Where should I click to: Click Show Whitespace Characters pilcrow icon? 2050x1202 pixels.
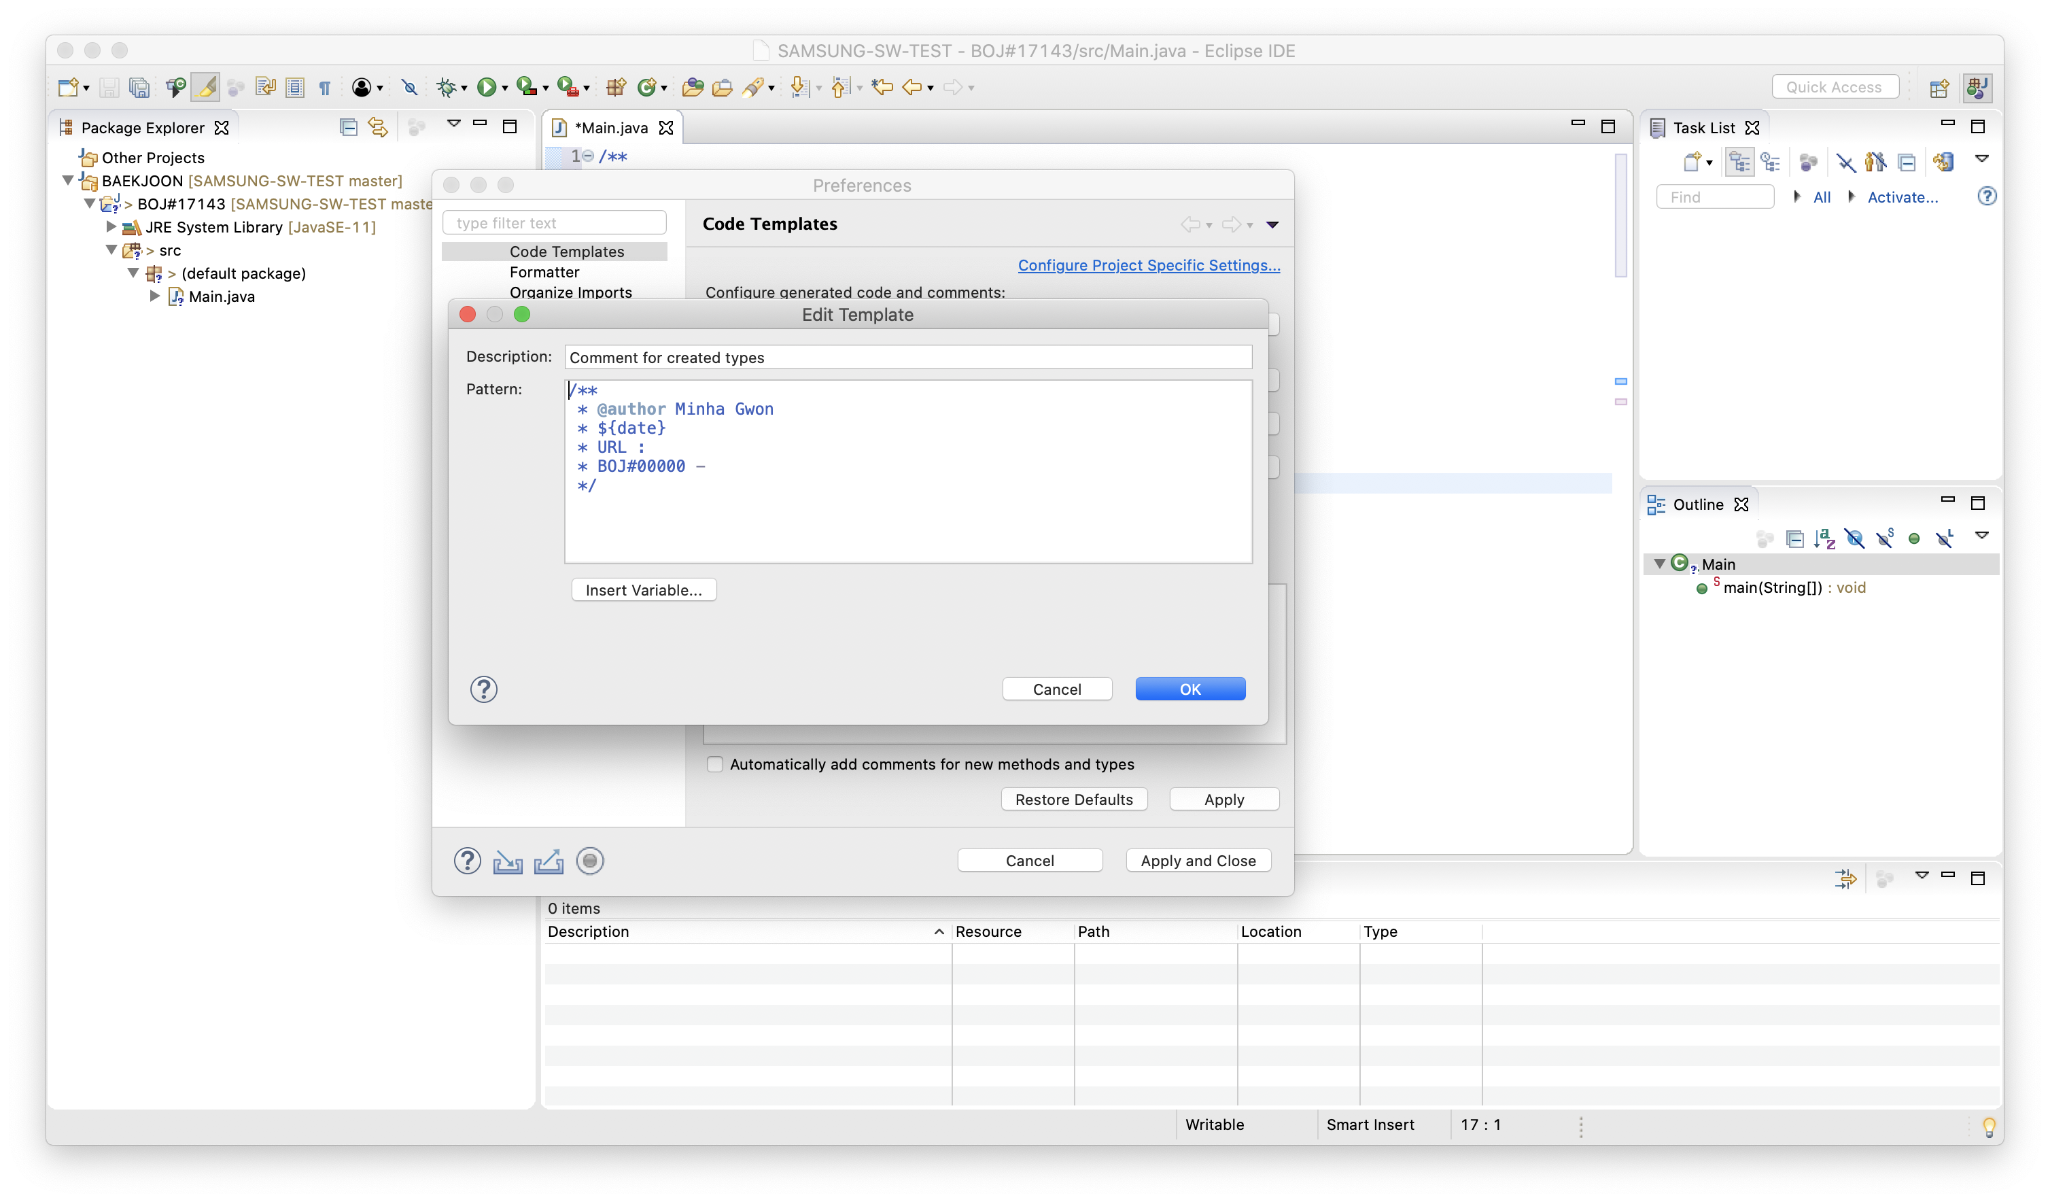coord(325,88)
